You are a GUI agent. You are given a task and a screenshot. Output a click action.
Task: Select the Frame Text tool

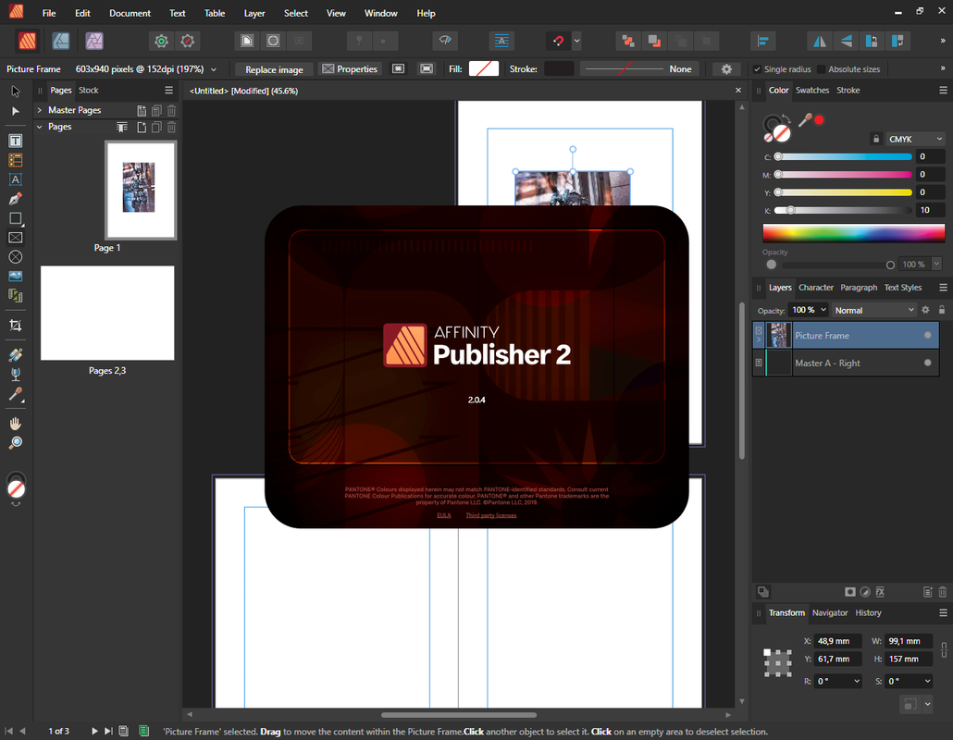pyautogui.click(x=15, y=141)
